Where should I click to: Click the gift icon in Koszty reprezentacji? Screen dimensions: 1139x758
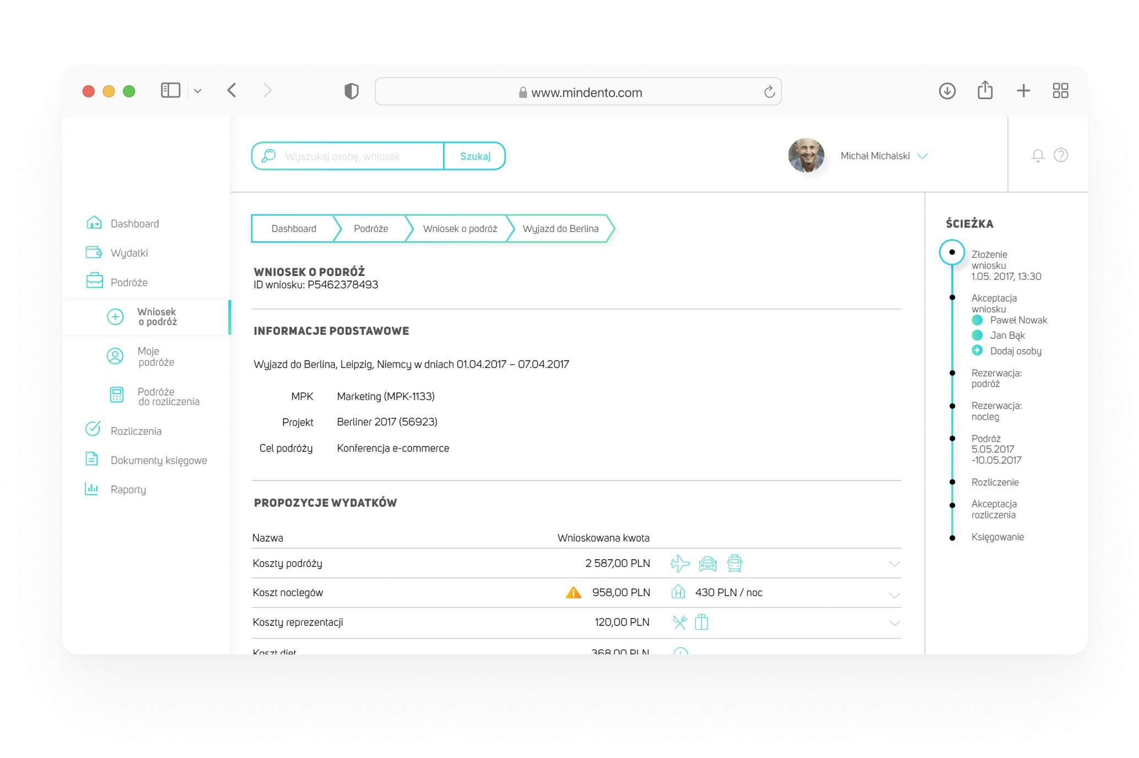[x=701, y=622]
